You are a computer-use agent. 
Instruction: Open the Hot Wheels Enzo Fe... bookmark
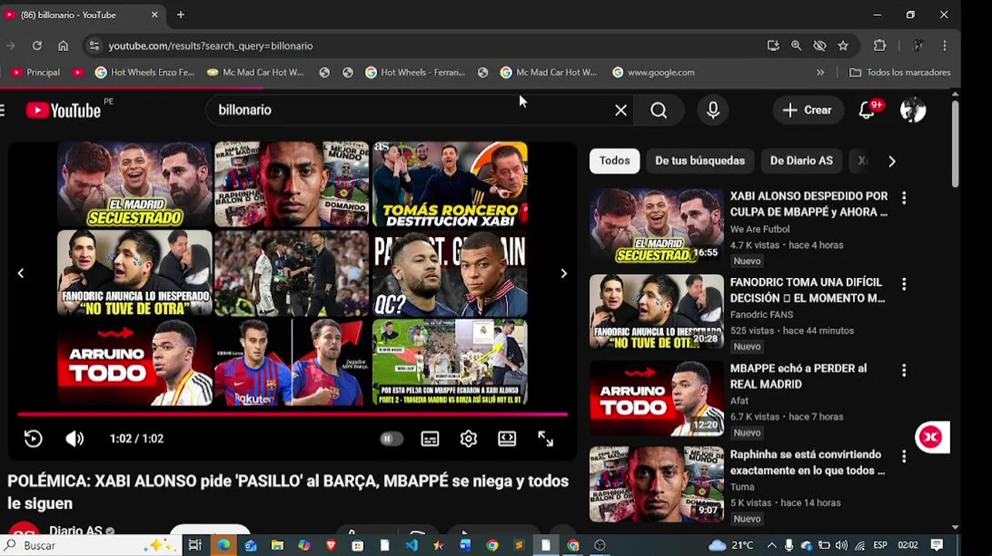(144, 73)
